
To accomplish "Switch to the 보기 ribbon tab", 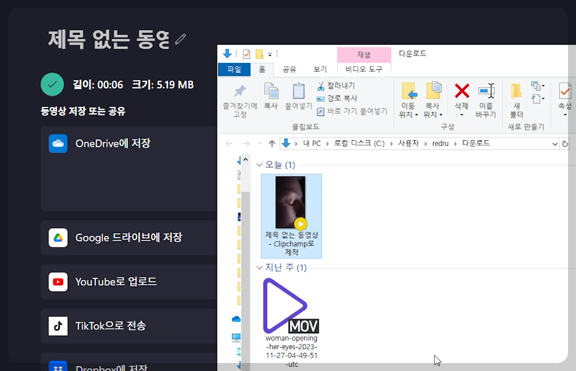I will (x=320, y=69).
